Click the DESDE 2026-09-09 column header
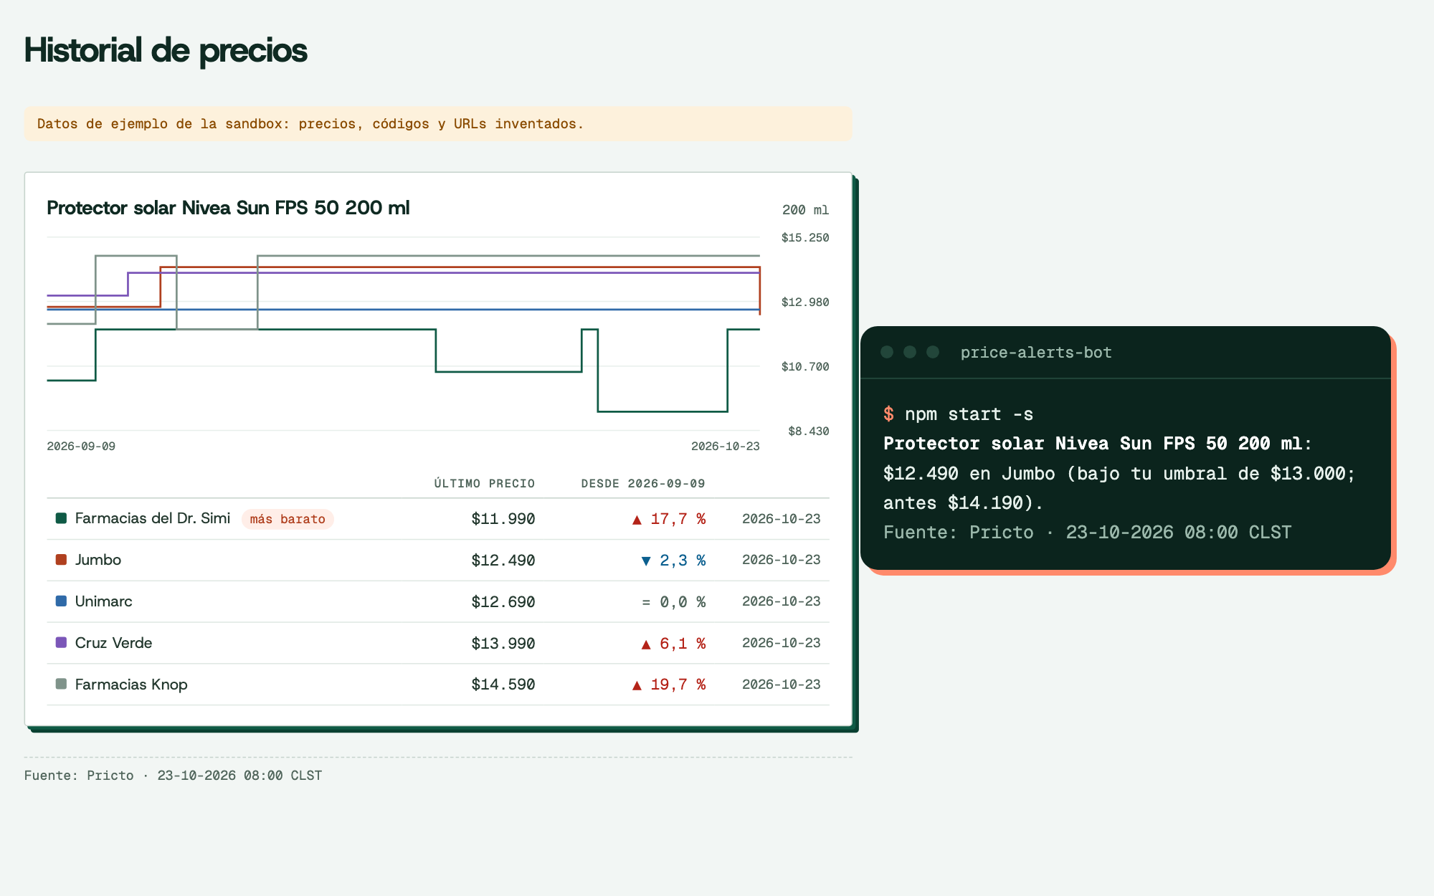The width and height of the screenshot is (1434, 896). tap(643, 484)
